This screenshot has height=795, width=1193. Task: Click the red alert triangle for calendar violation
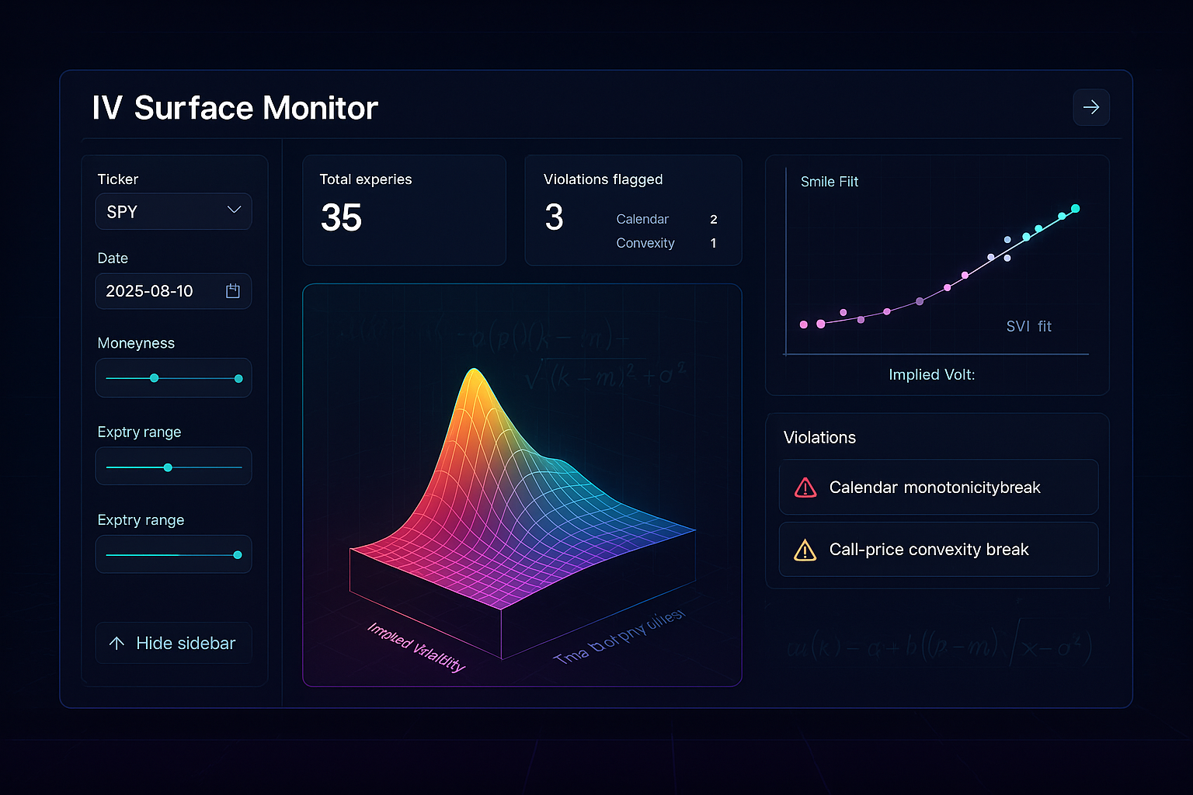(805, 487)
